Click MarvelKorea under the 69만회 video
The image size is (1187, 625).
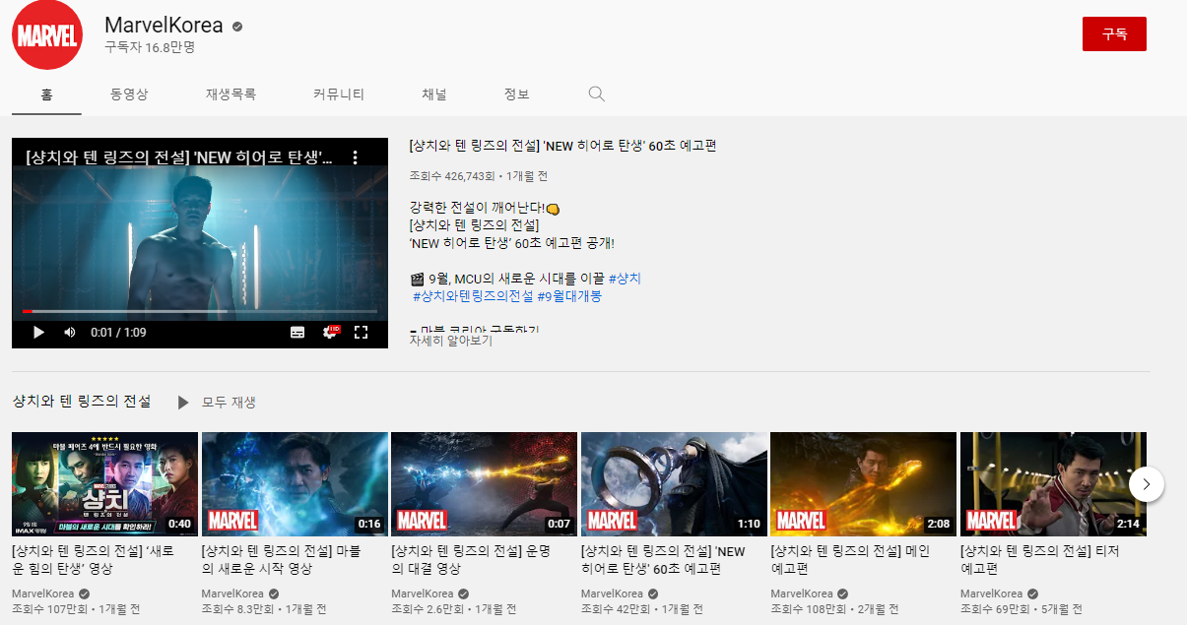pyautogui.click(x=992, y=594)
